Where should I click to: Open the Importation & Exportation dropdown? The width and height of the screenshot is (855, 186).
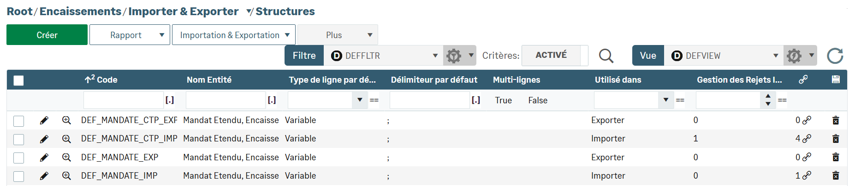[233, 35]
